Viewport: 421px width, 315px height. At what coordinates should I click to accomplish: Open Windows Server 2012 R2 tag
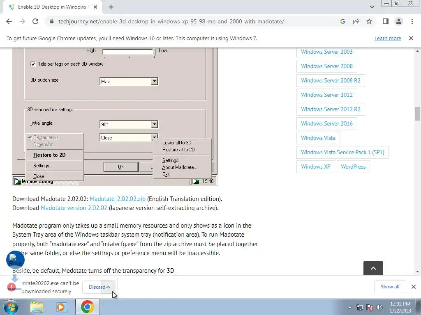(331, 109)
